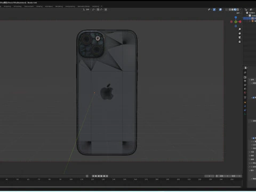Switch to the Compositing workspace tab

[70, 6]
